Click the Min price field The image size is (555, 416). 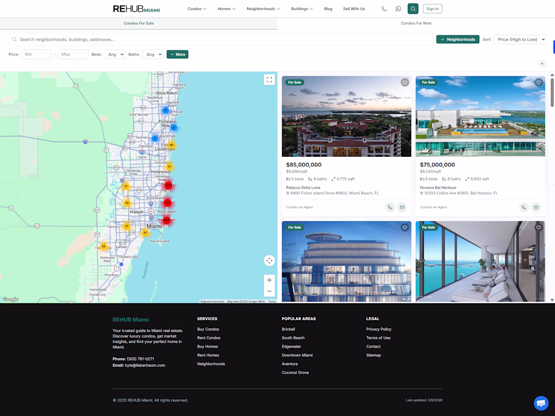36,54
